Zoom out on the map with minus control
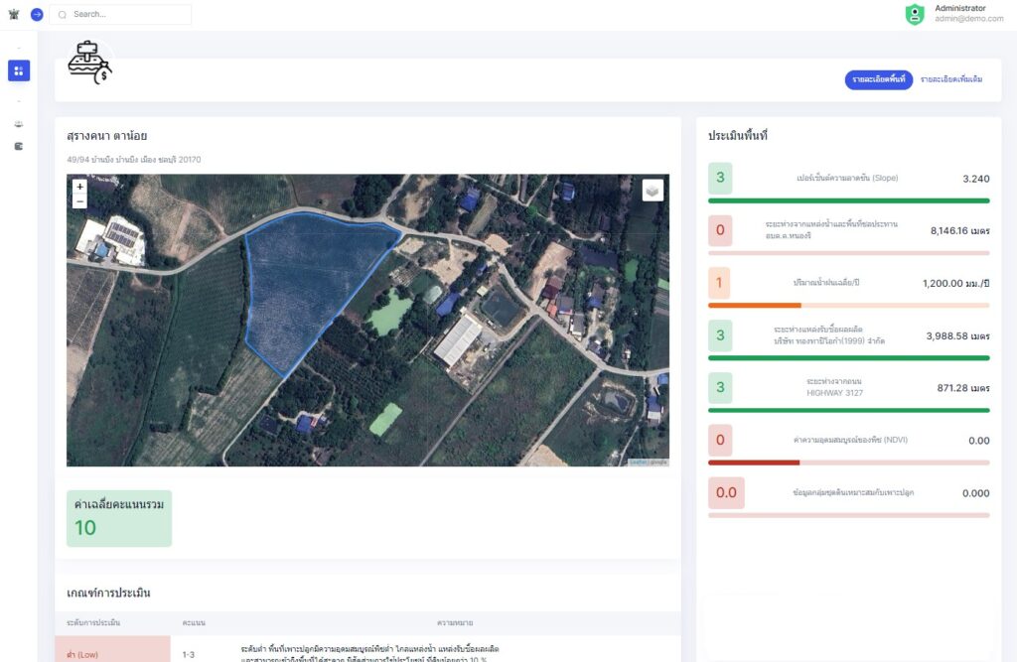This screenshot has width=1017, height=662. (79, 202)
